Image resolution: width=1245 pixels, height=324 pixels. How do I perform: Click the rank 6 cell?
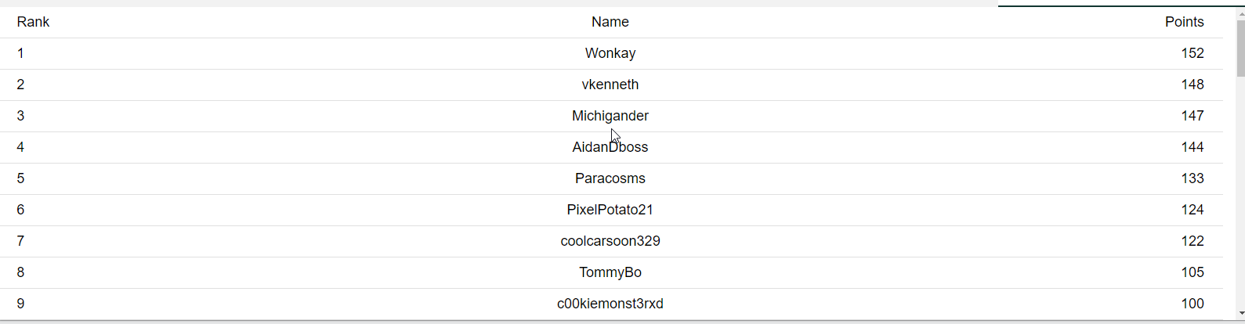pos(20,210)
